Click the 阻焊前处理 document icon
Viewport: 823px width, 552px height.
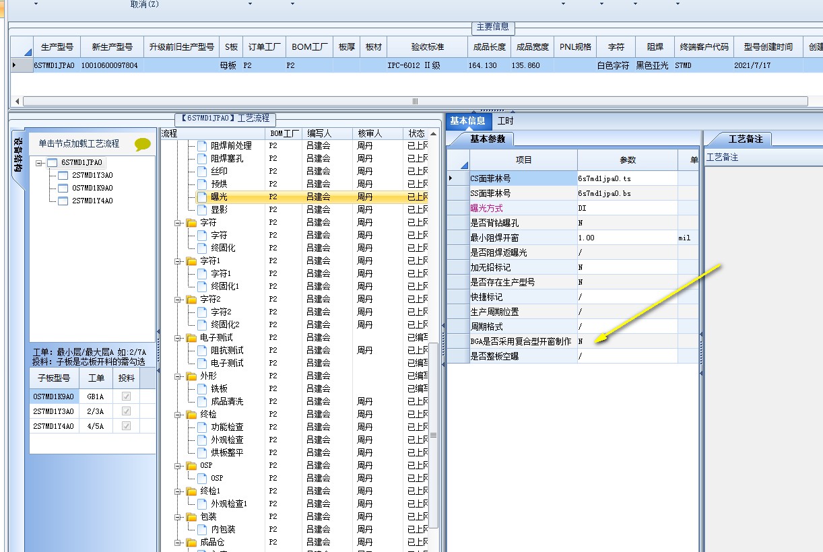click(202, 146)
